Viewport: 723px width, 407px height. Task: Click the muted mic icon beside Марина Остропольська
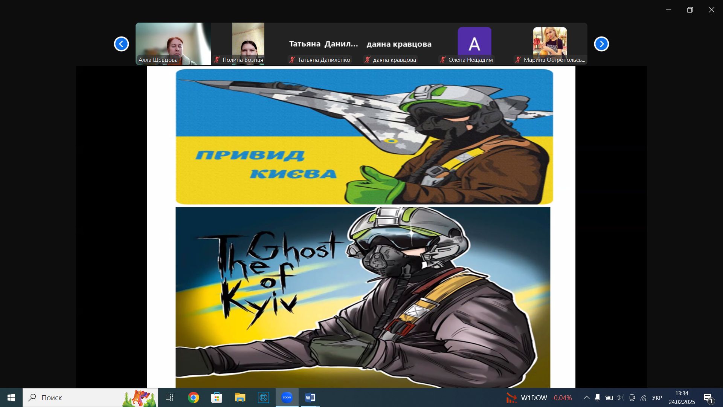(518, 60)
